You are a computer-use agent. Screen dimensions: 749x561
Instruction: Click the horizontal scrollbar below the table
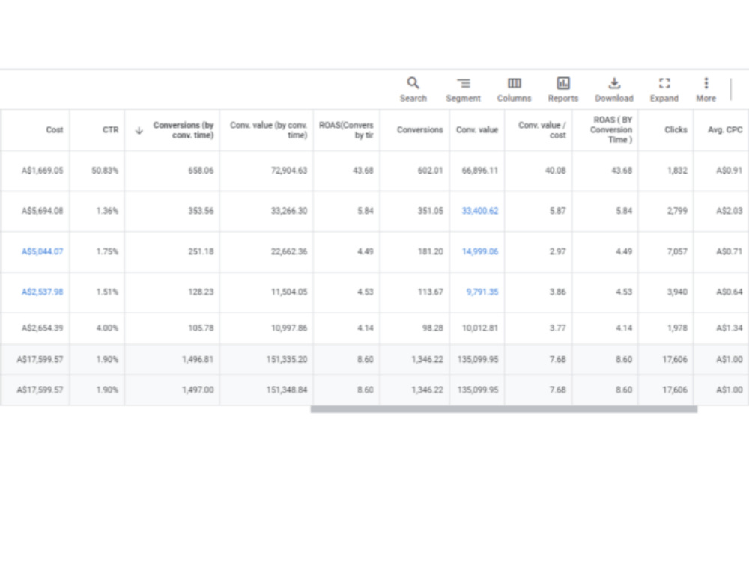point(504,409)
